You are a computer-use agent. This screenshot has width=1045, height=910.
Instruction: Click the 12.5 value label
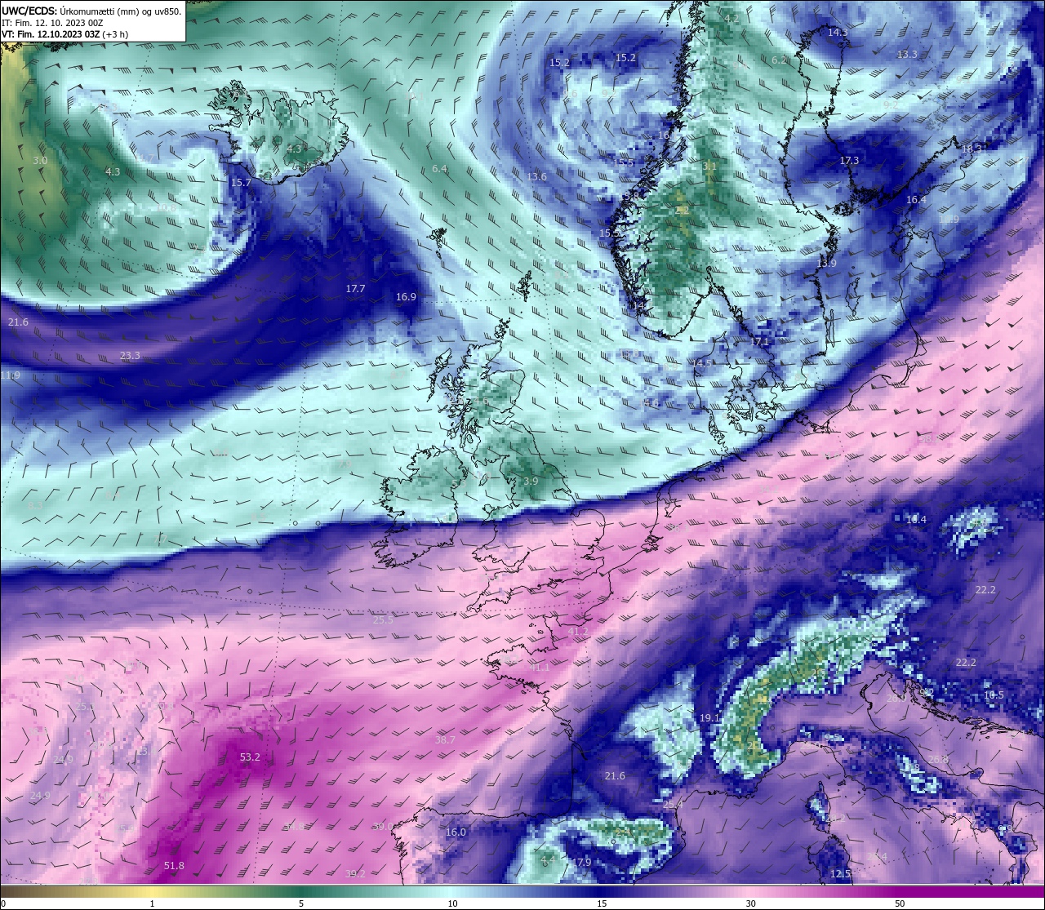tap(840, 874)
